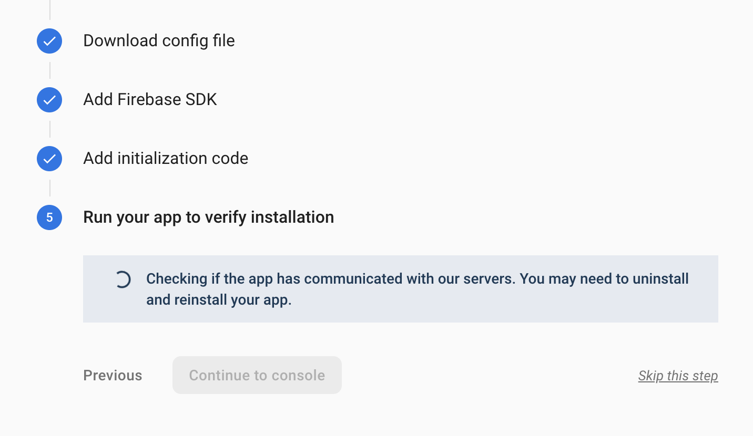
Task: Click the second banner line about reinstalling your app
Action: 219,300
